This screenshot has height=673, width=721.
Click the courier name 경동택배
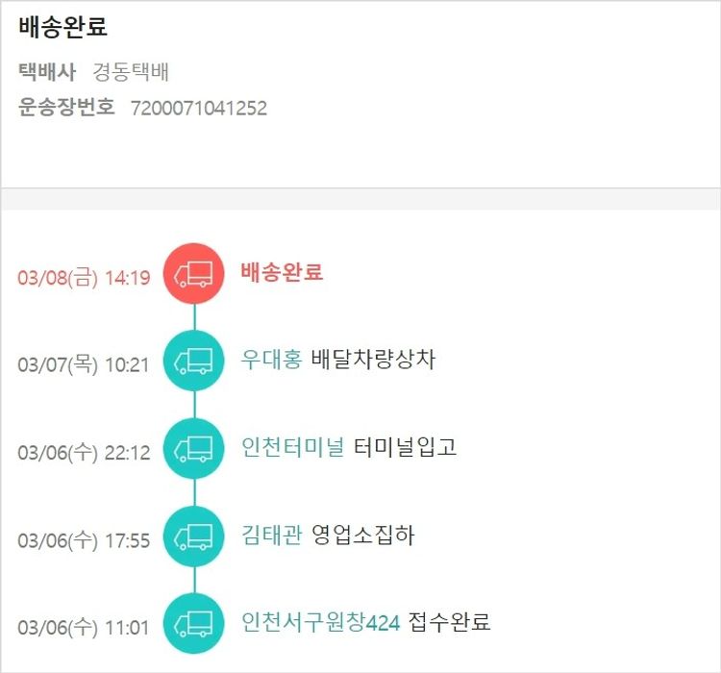coord(131,72)
